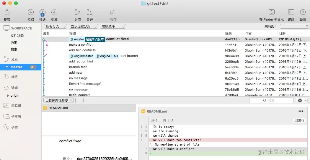Open the 显示远程分支 dropdown

tap(84, 26)
